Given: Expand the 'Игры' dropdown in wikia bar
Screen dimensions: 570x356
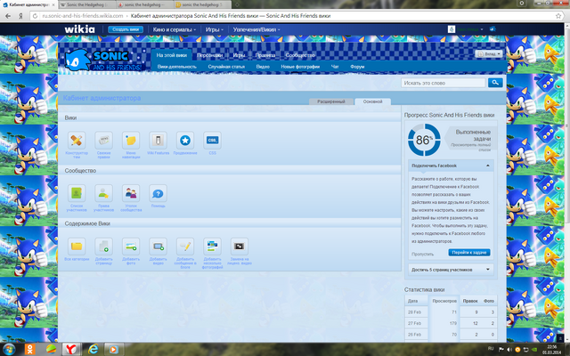Looking at the screenshot, I should click(214, 29).
